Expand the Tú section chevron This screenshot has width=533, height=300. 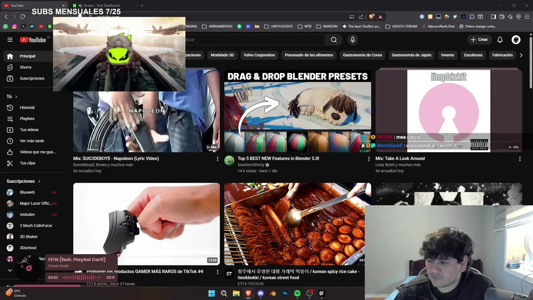(16, 97)
